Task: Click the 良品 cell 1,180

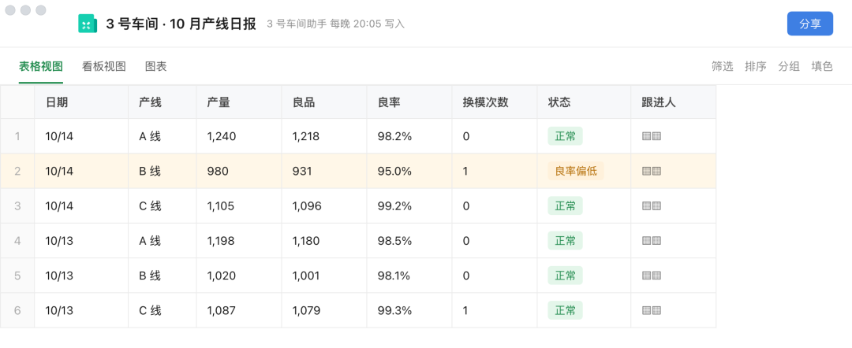Action: [324, 241]
